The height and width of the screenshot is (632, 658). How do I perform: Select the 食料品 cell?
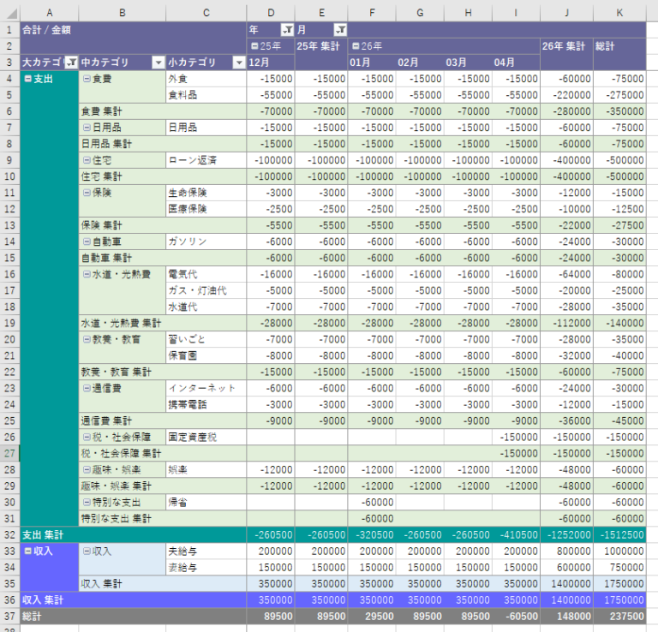pos(206,95)
